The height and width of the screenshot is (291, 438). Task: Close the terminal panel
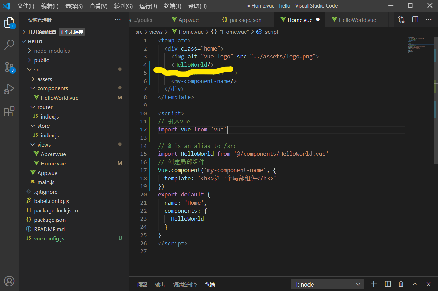[x=428, y=284]
